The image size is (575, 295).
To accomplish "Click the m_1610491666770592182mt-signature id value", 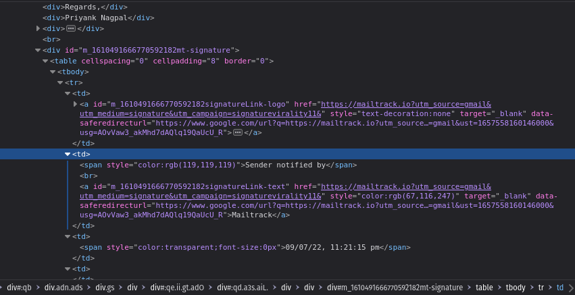I will pyautogui.click(x=156, y=50).
